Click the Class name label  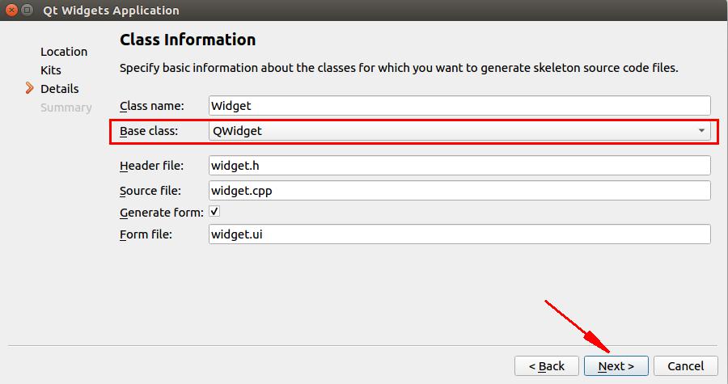click(x=152, y=106)
